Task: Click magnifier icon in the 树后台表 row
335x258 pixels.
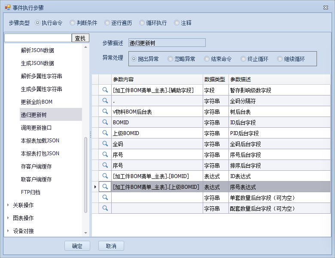Action: 105,112
